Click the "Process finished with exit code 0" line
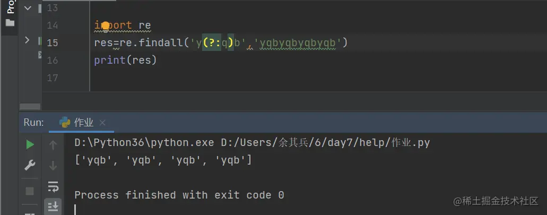 179,195
